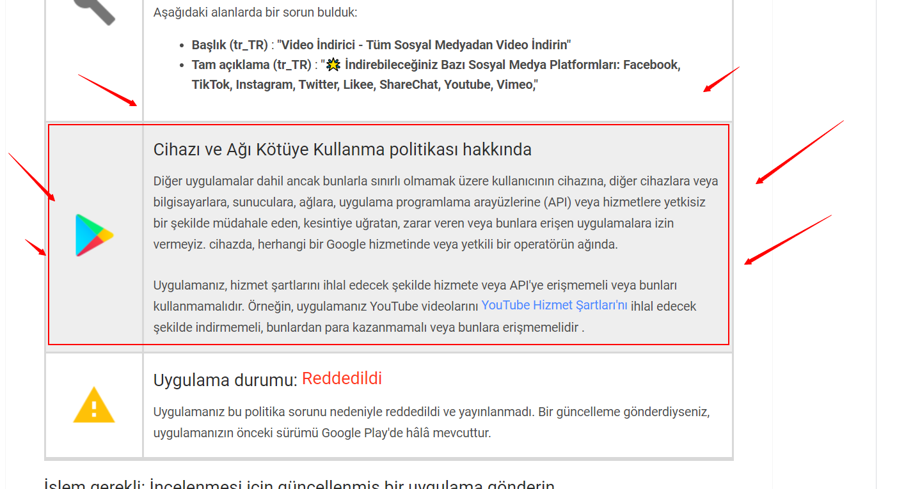The image size is (913, 489).
Task: Select heading "Cihazı ve Ağı Kötüye Kullanma politikası hakkında"
Action: tap(342, 150)
